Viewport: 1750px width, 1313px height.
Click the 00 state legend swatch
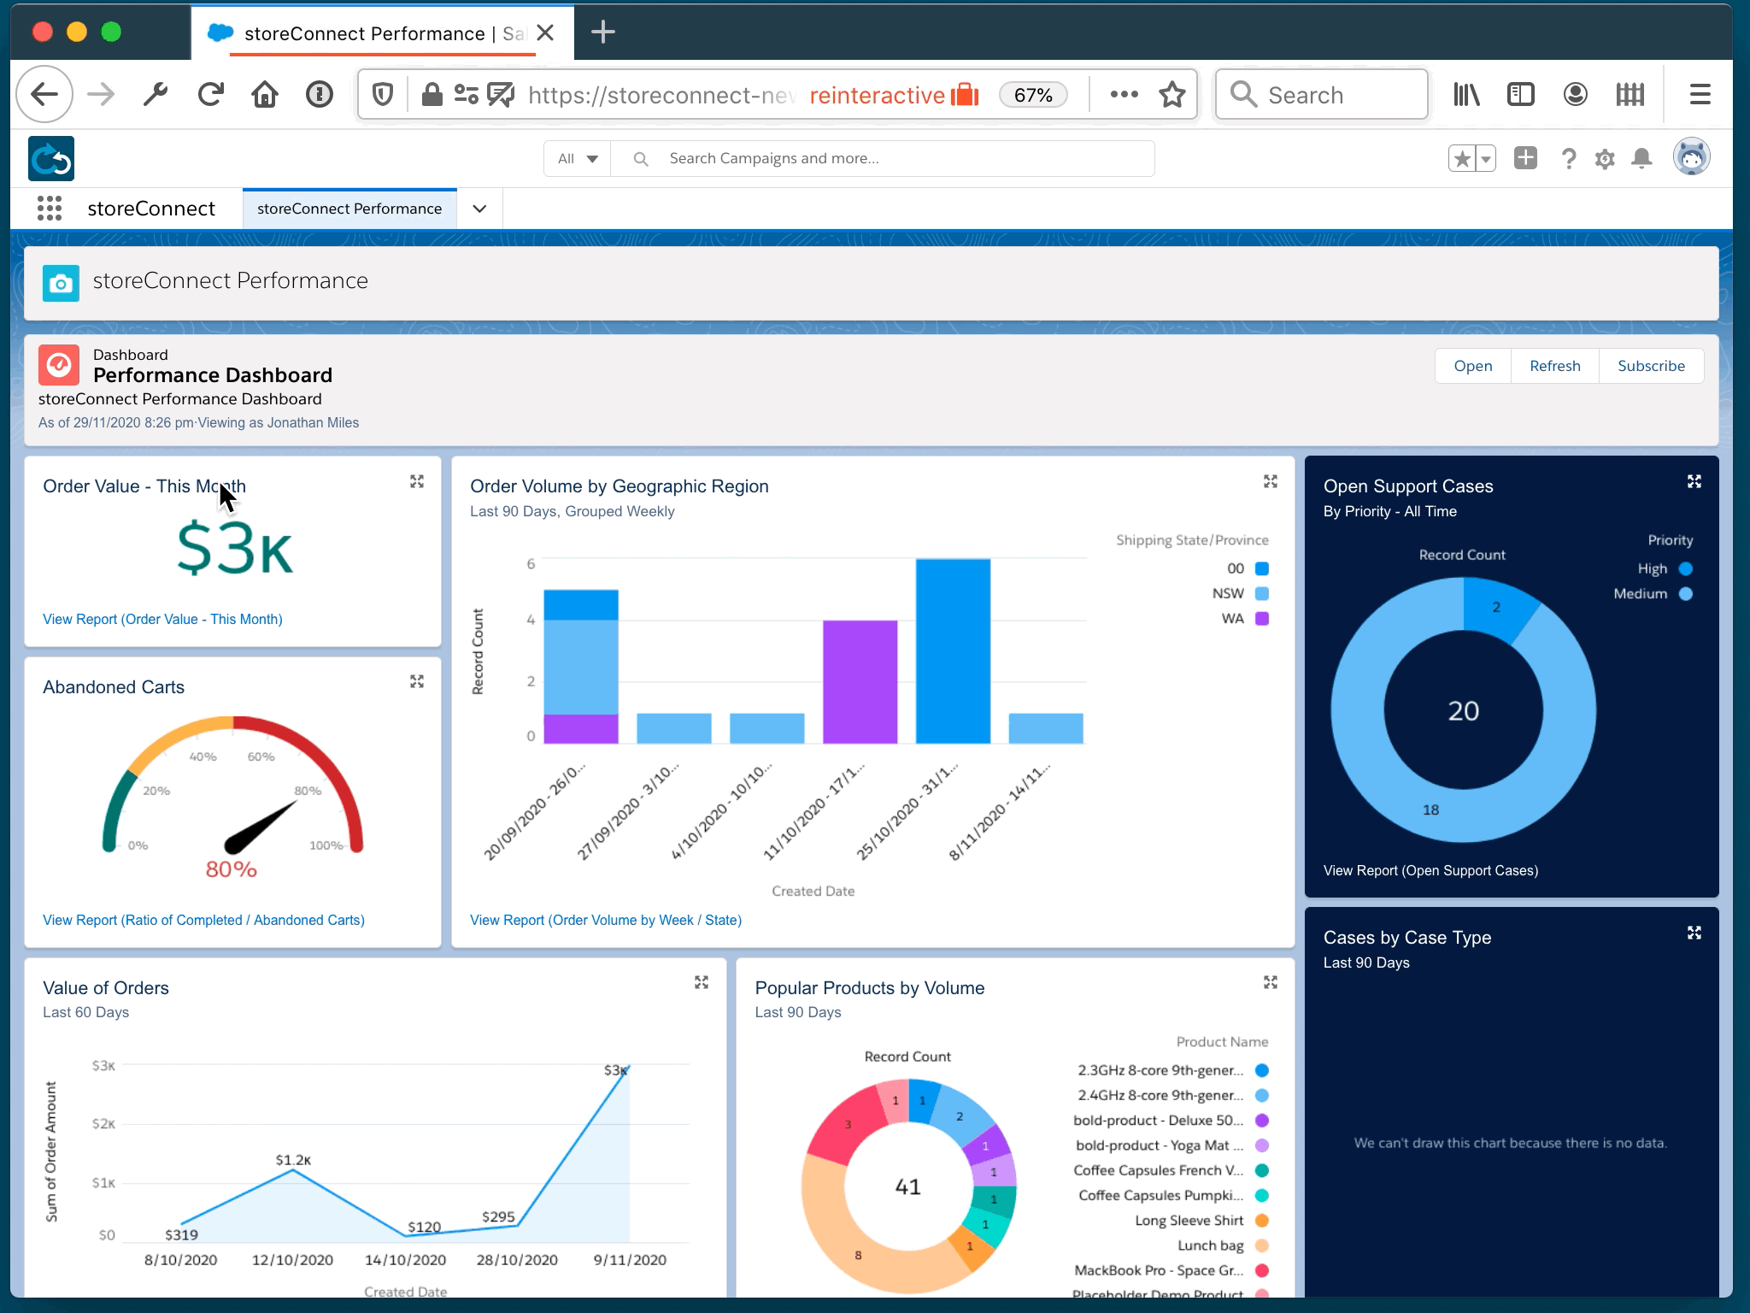click(1262, 568)
